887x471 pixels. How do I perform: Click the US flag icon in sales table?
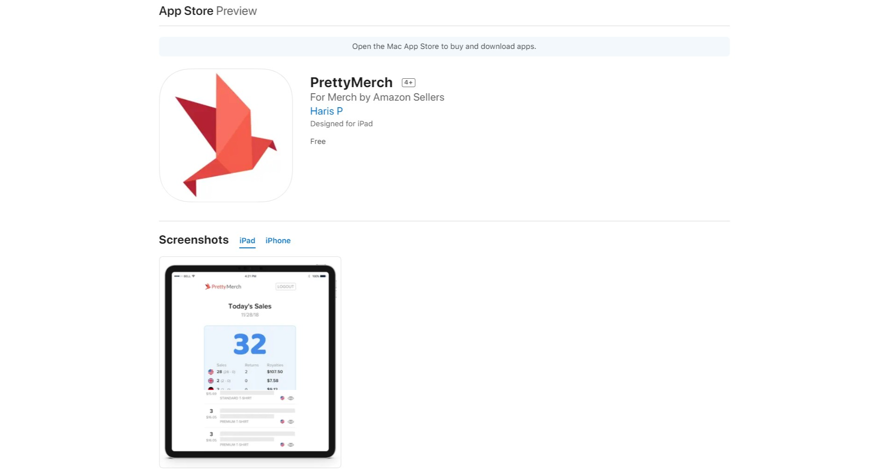[211, 372]
